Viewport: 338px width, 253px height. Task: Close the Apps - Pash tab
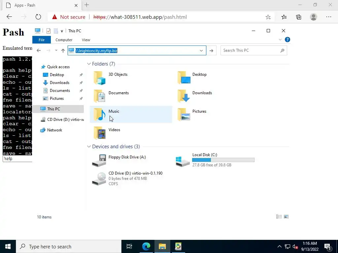76,5
